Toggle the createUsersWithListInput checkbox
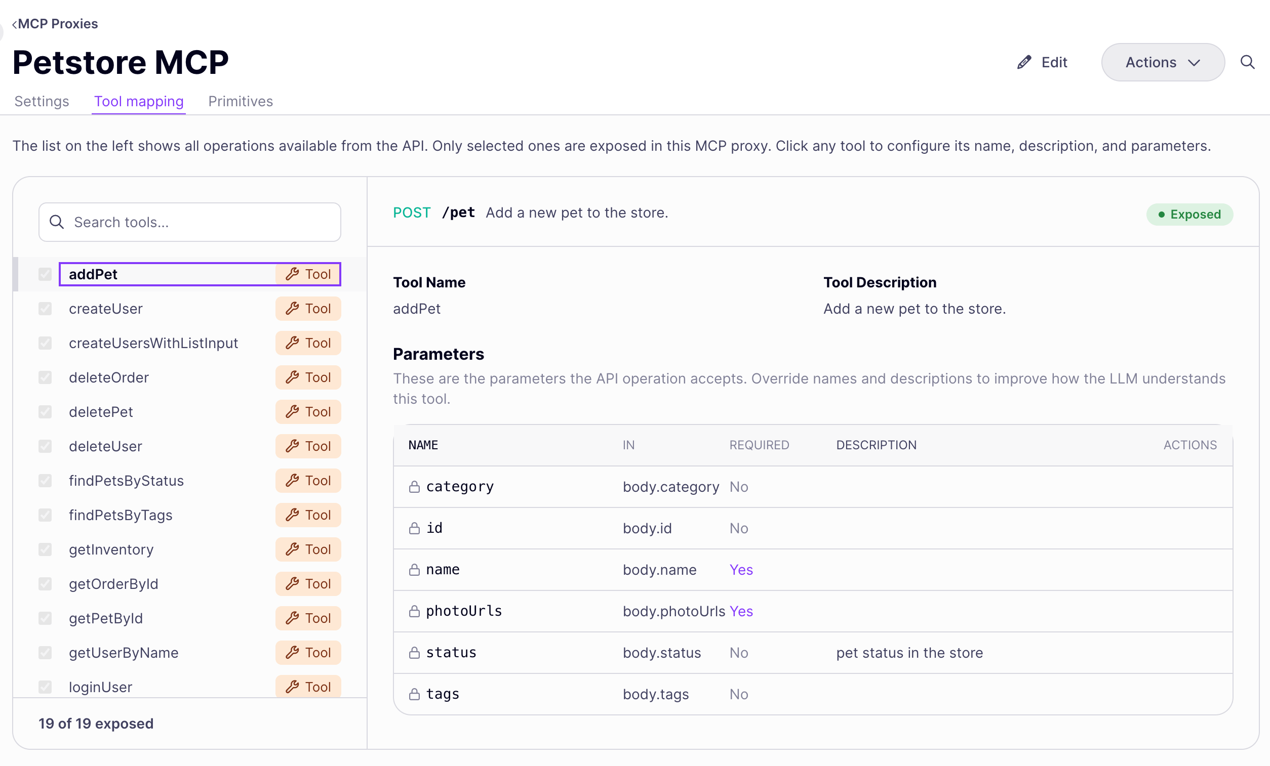The width and height of the screenshot is (1270, 766). pos(45,343)
